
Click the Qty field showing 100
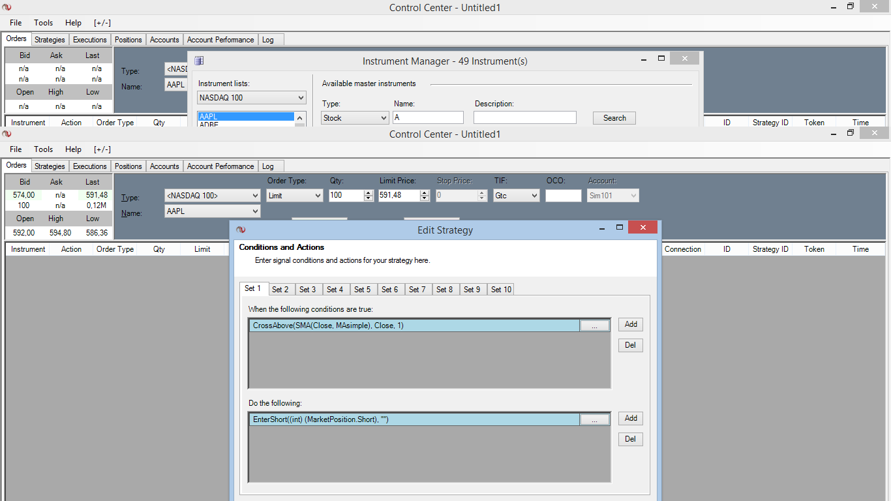click(x=346, y=196)
